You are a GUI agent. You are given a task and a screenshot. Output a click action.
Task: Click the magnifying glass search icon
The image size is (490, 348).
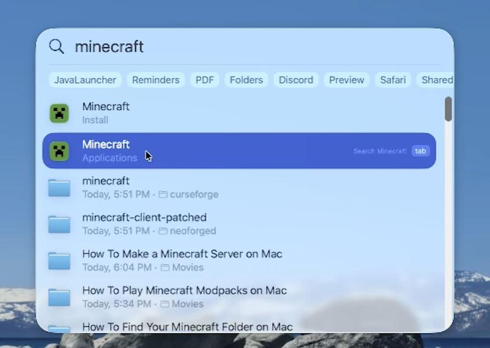click(x=57, y=47)
